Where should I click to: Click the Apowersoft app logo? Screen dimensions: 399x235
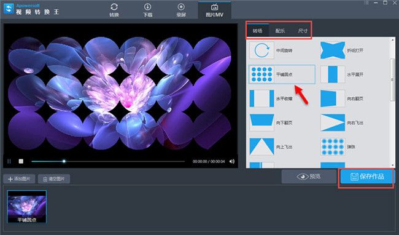9,9
